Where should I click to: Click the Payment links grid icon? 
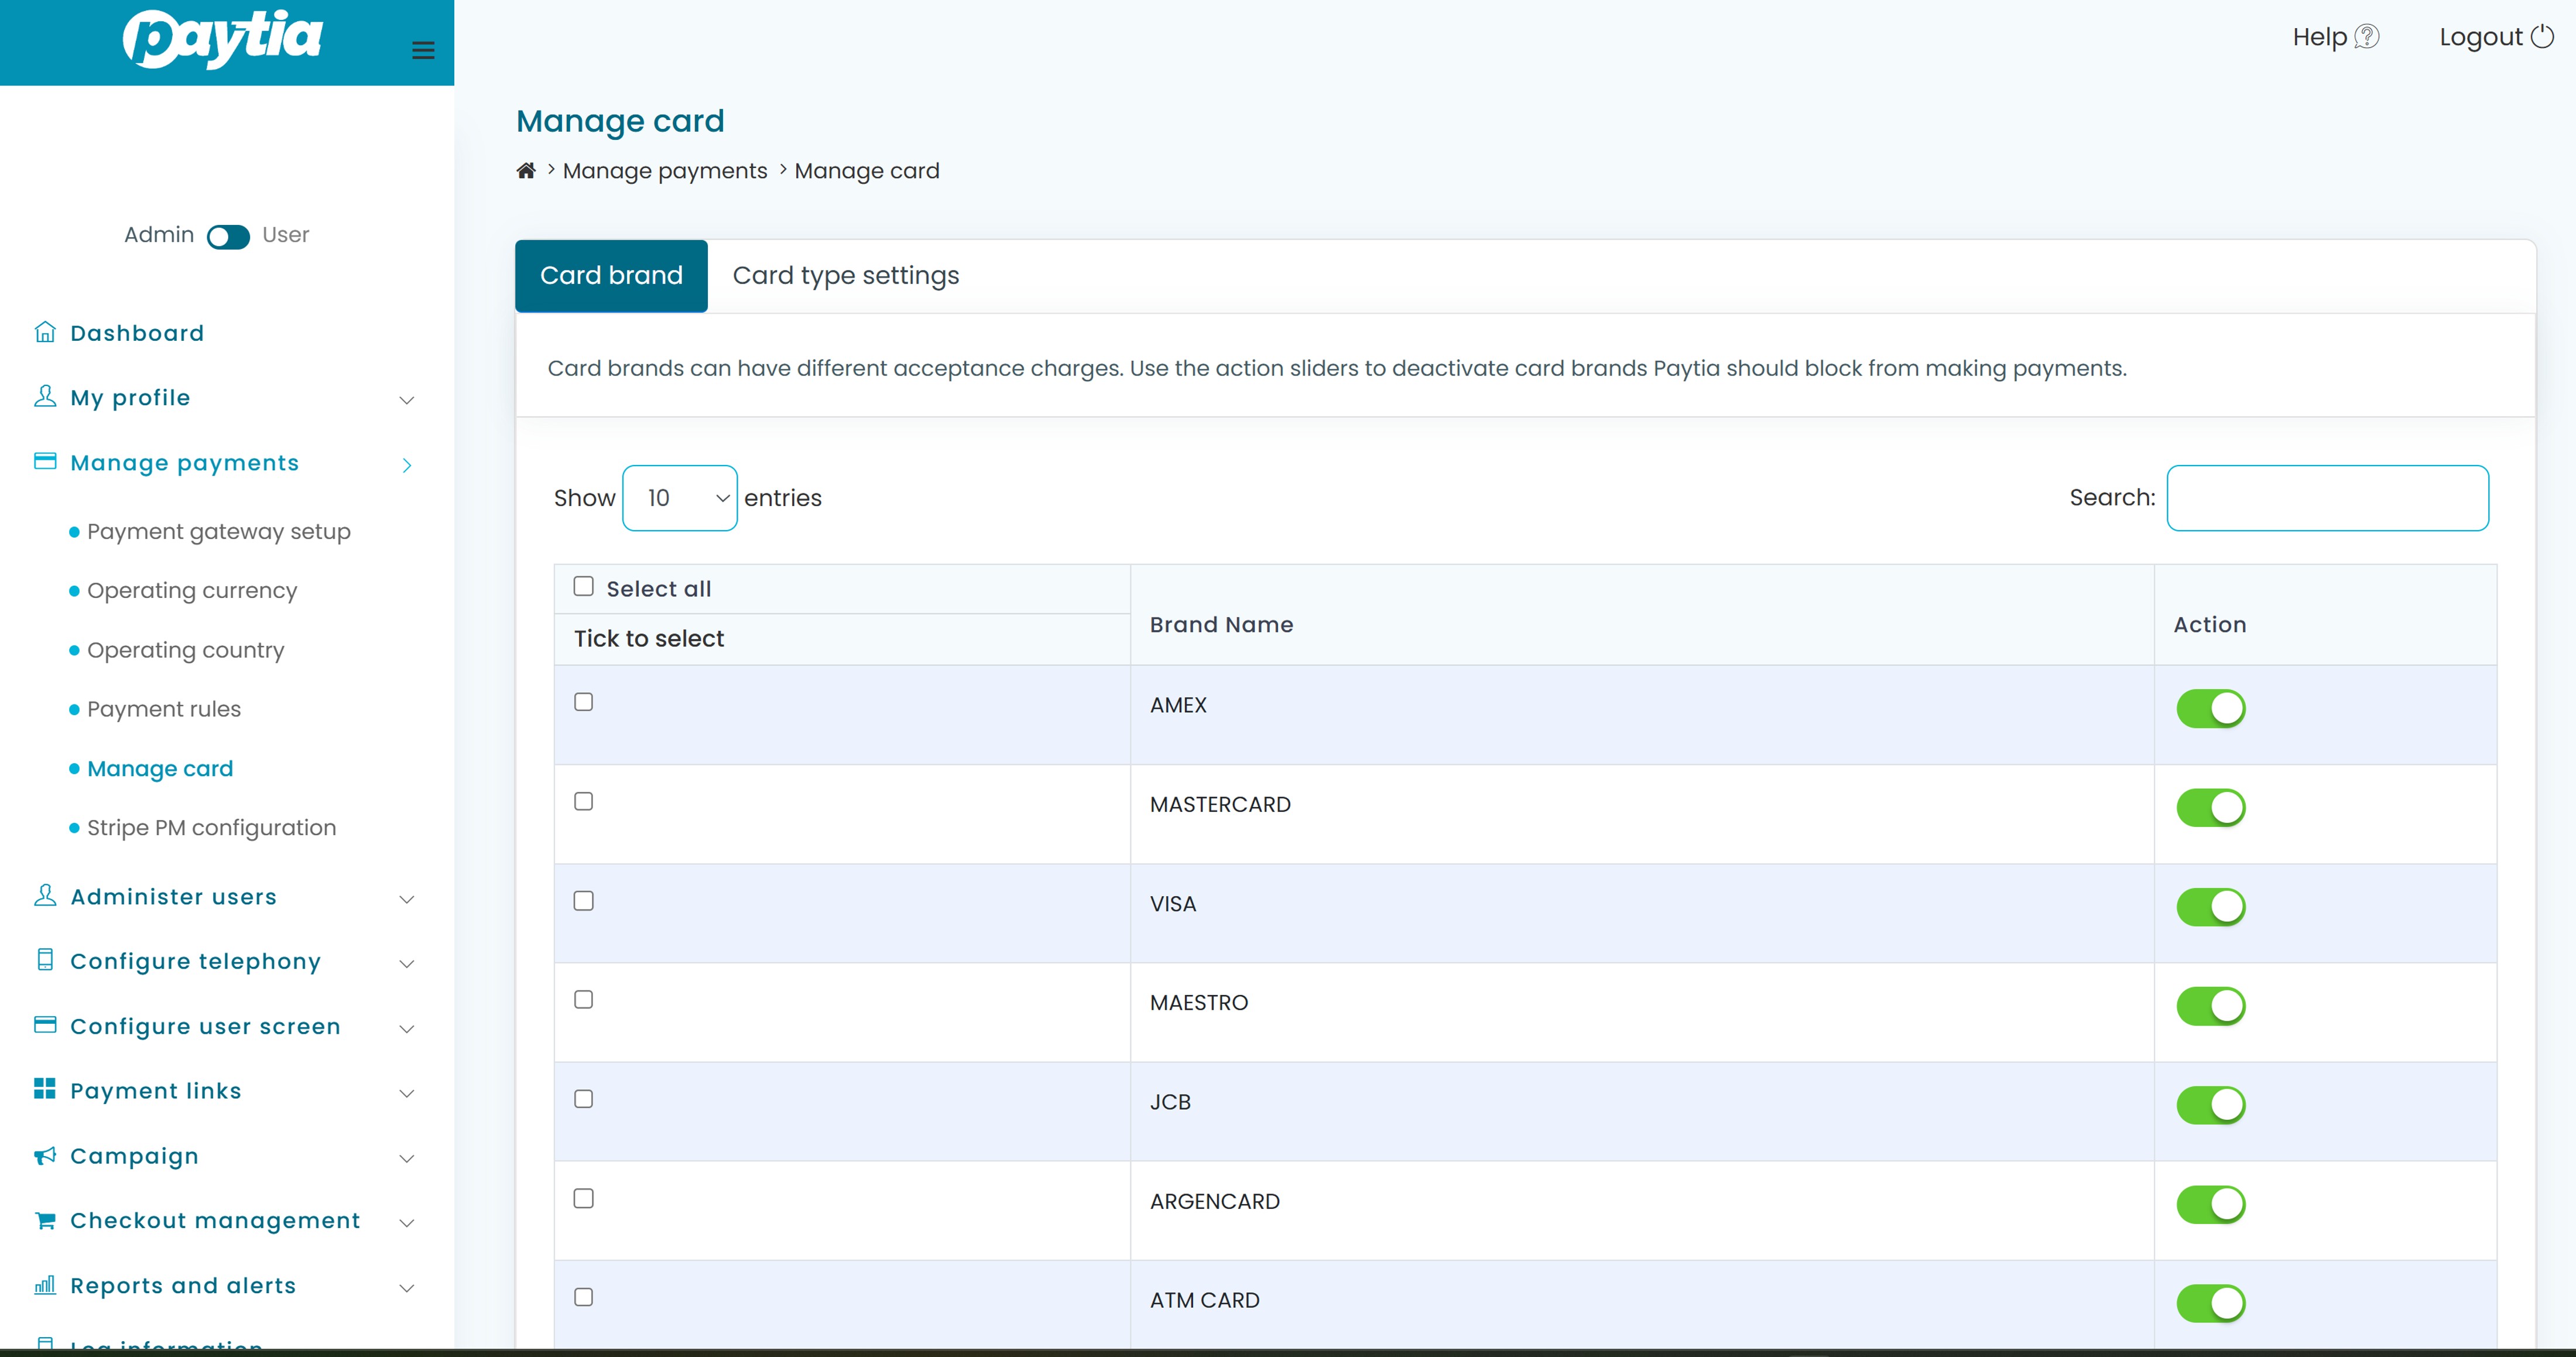click(45, 1089)
